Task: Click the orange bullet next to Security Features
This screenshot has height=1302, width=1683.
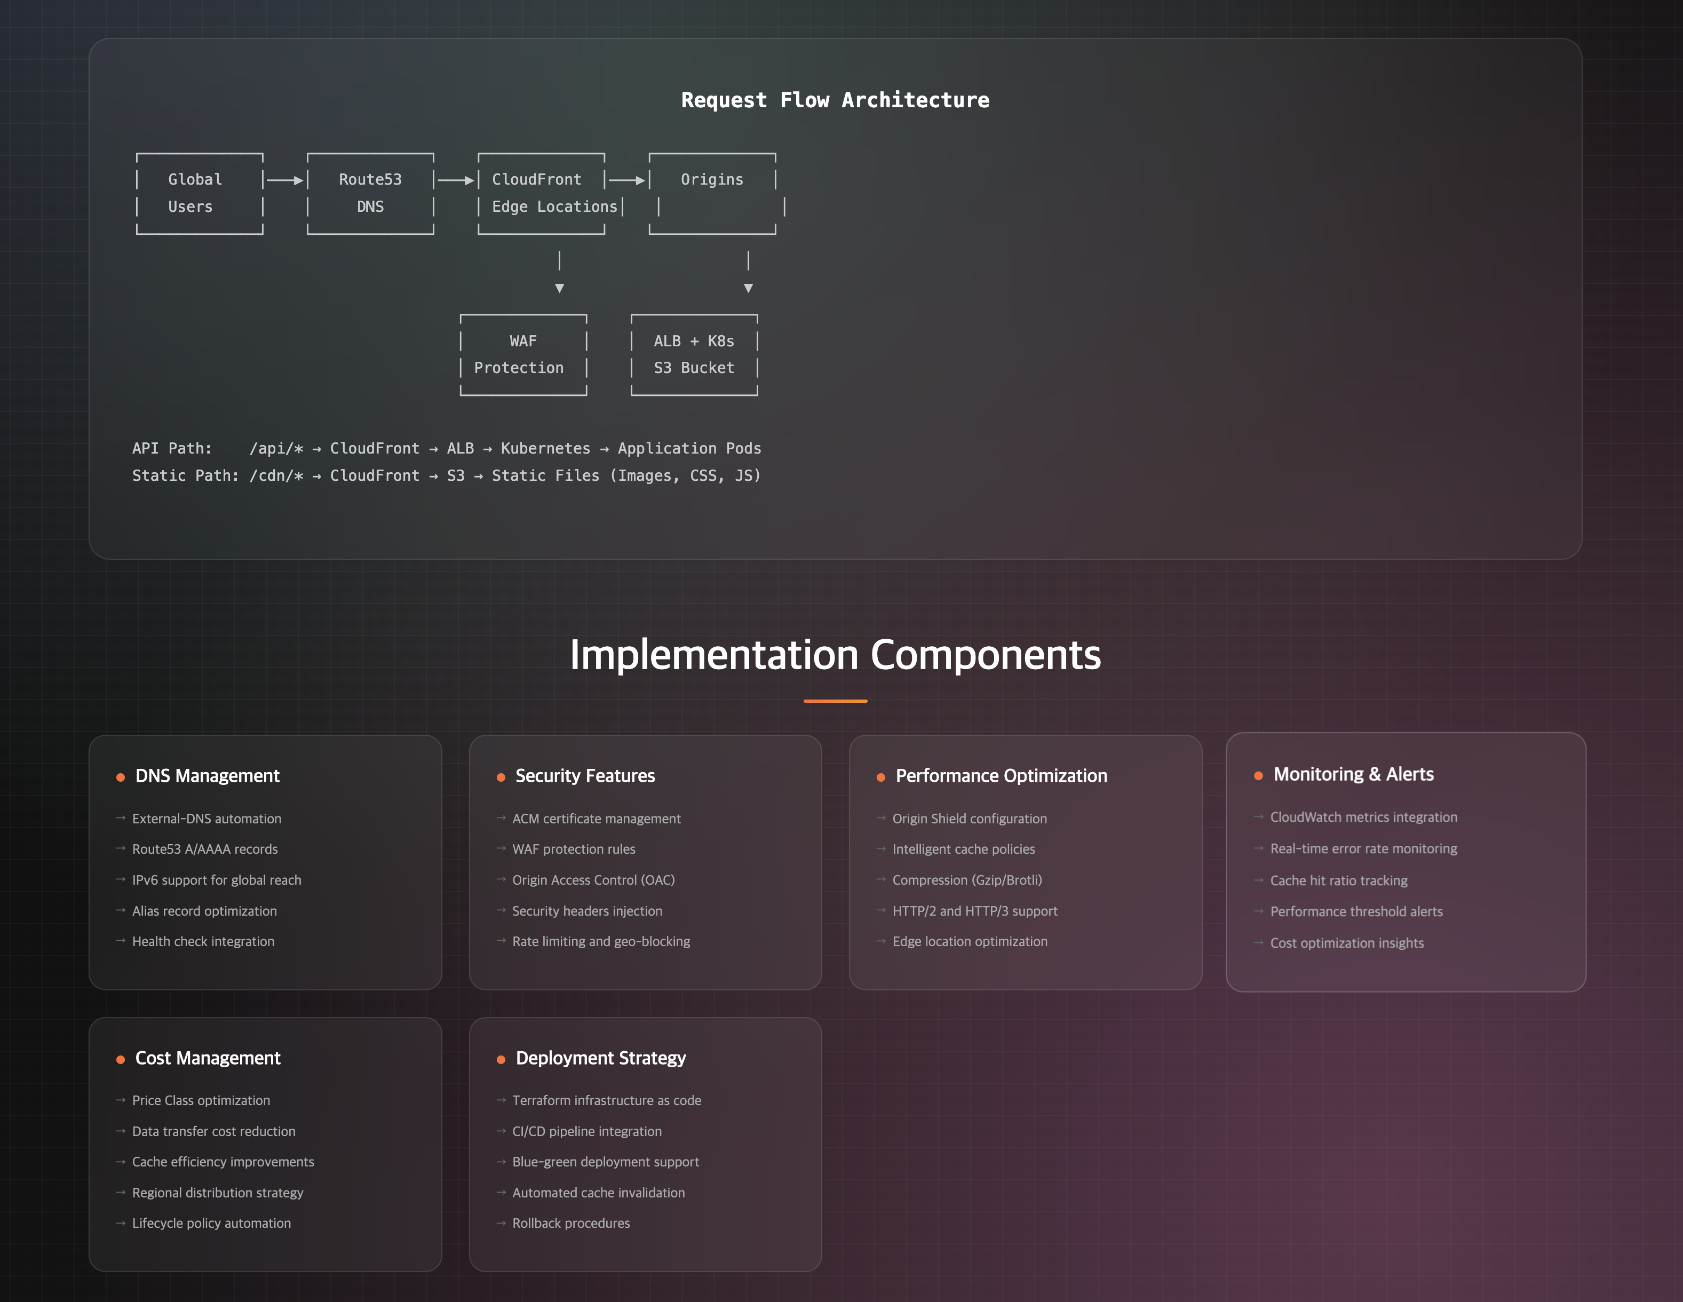Action: coord(501,776)
